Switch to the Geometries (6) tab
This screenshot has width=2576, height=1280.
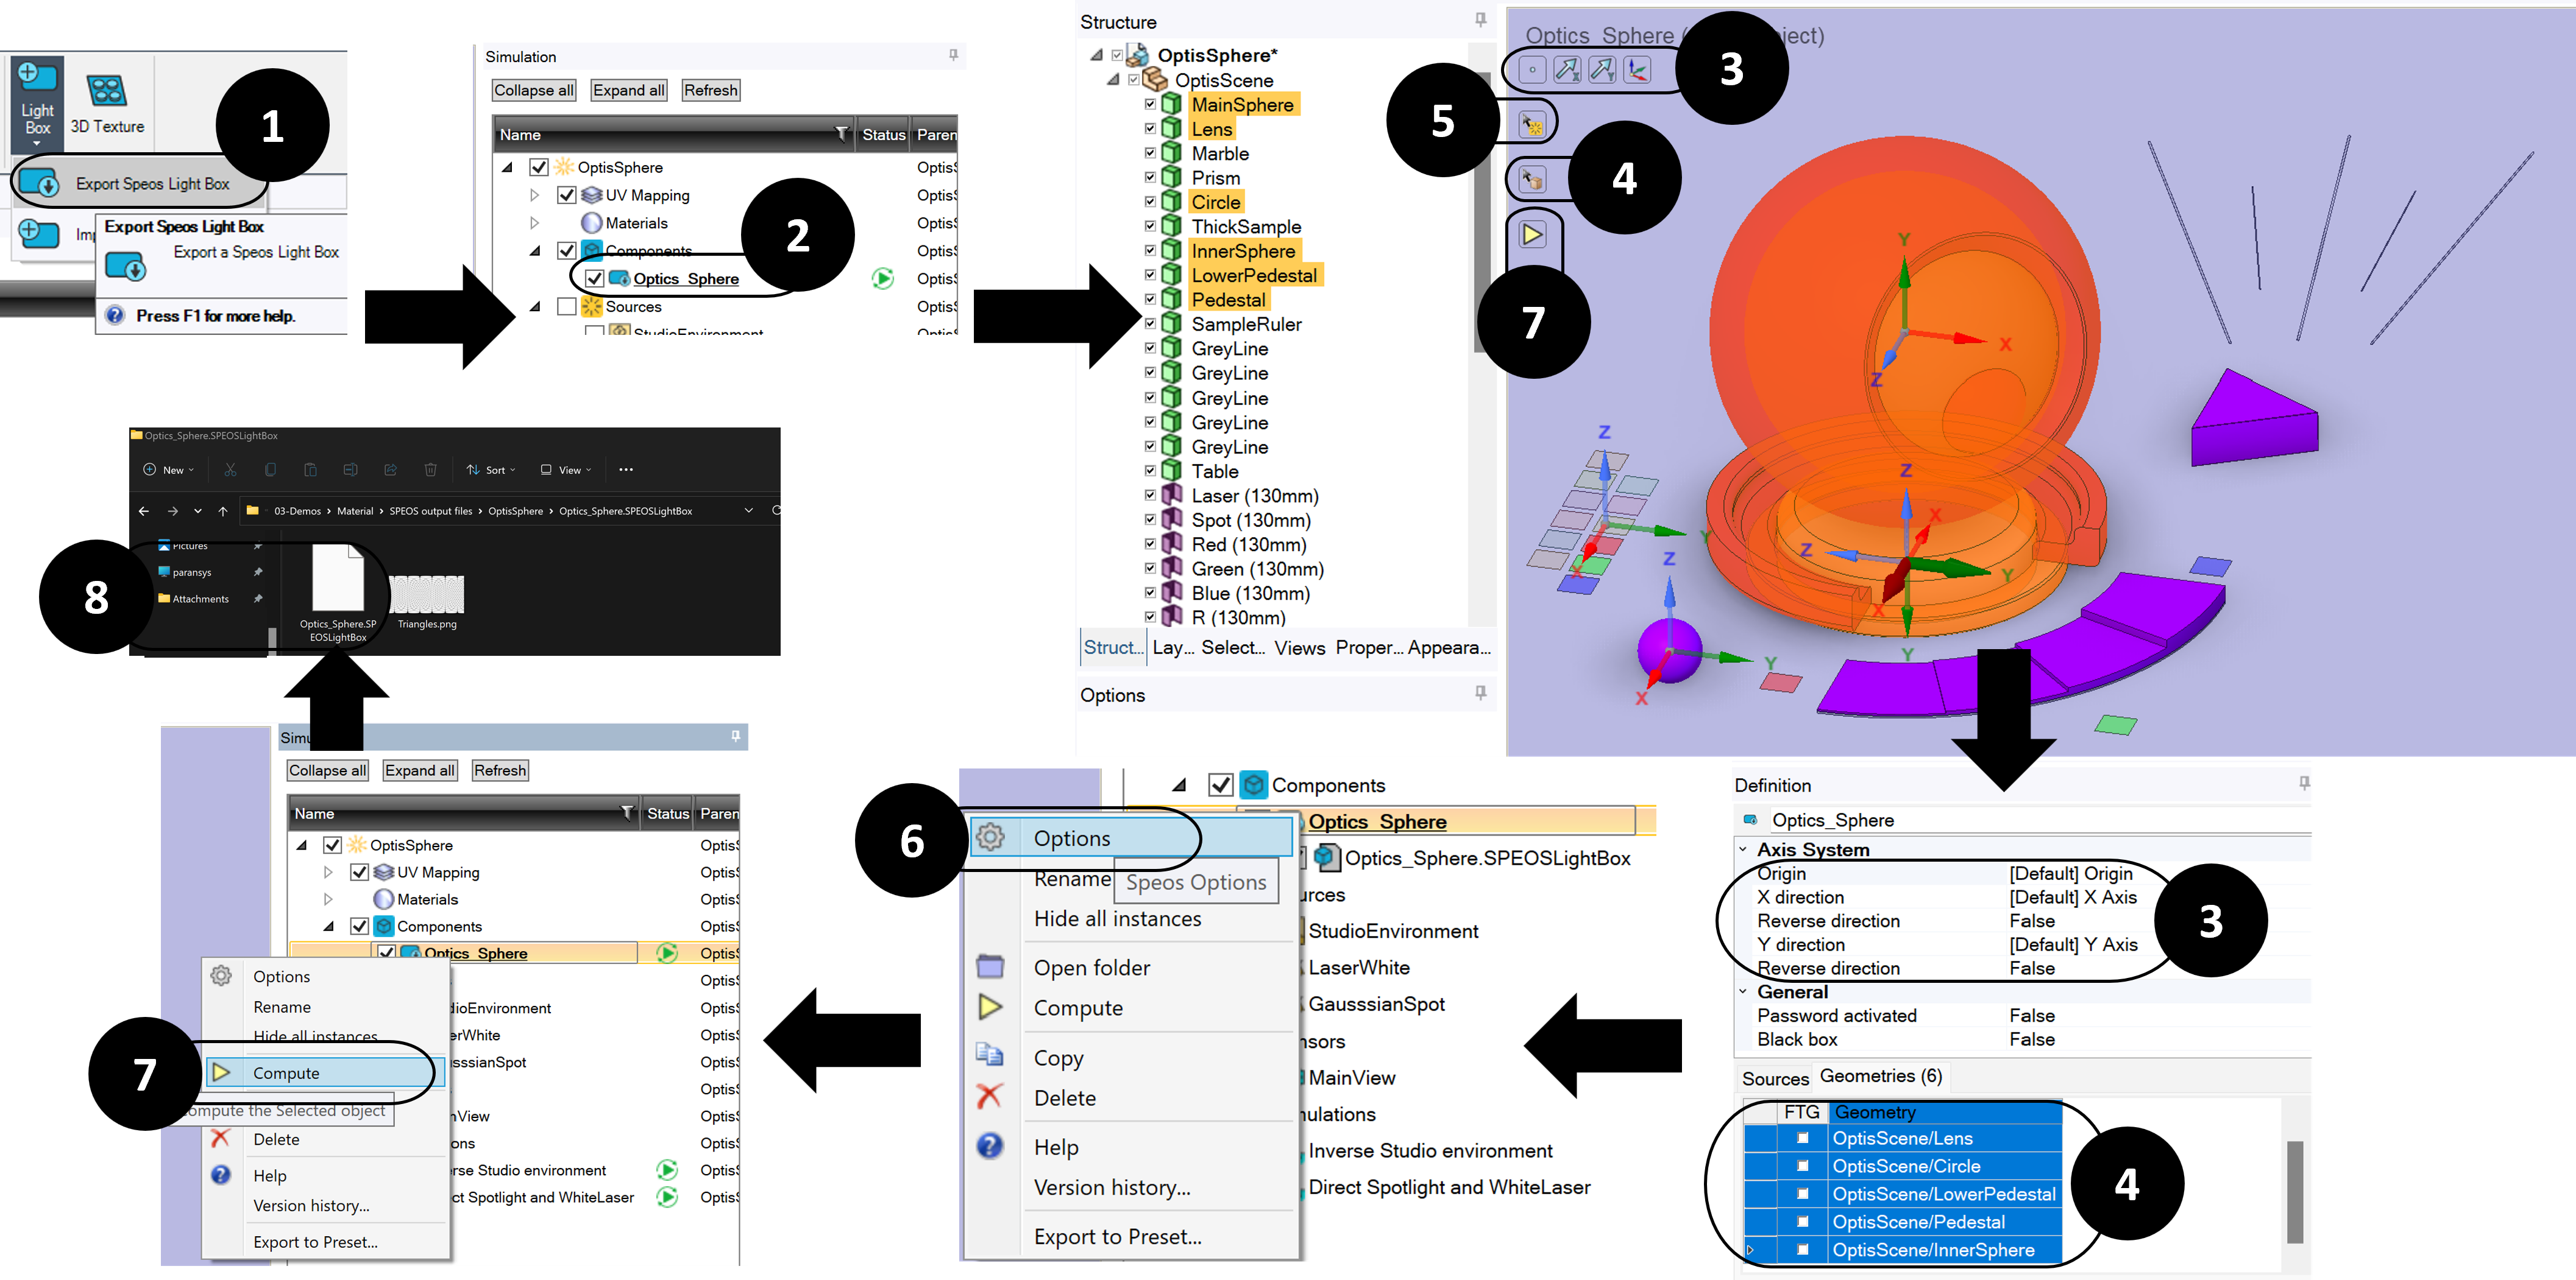[x=1880, y=1076]
